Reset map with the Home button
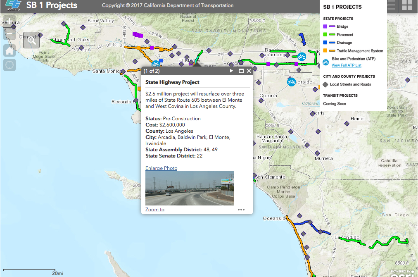This screenshot has width=418, height=277. pos(9,50)
